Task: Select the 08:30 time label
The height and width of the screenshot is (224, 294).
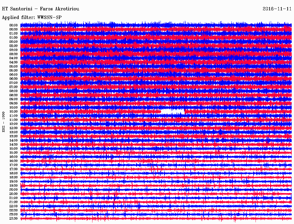Action: pyautogui.click(x=13, y=95)
